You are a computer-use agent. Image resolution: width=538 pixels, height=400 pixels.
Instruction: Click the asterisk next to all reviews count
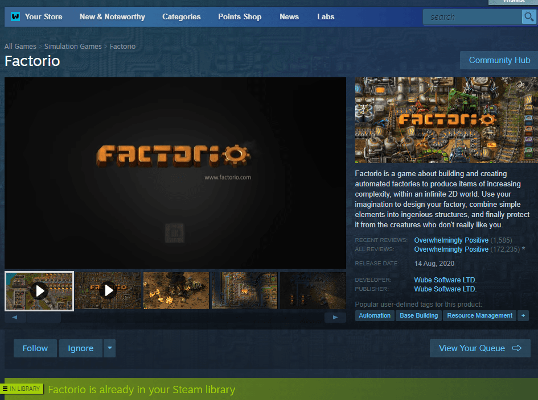pos(523,249)
